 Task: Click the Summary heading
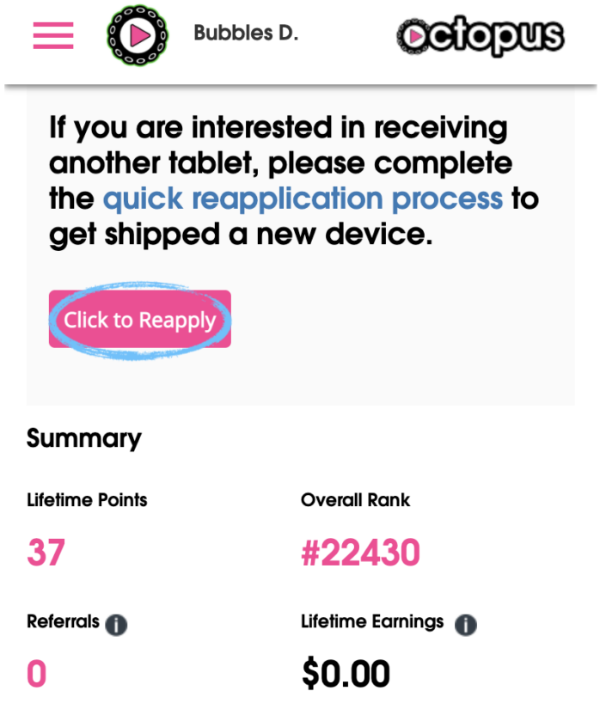click(x=84, y=438)
